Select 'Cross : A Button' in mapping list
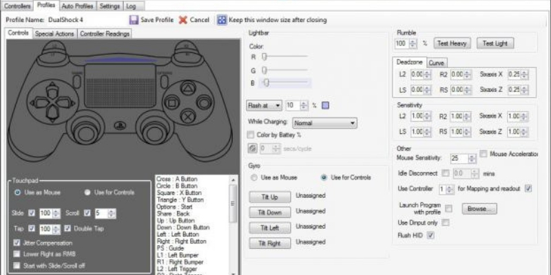 click(177, 179)
